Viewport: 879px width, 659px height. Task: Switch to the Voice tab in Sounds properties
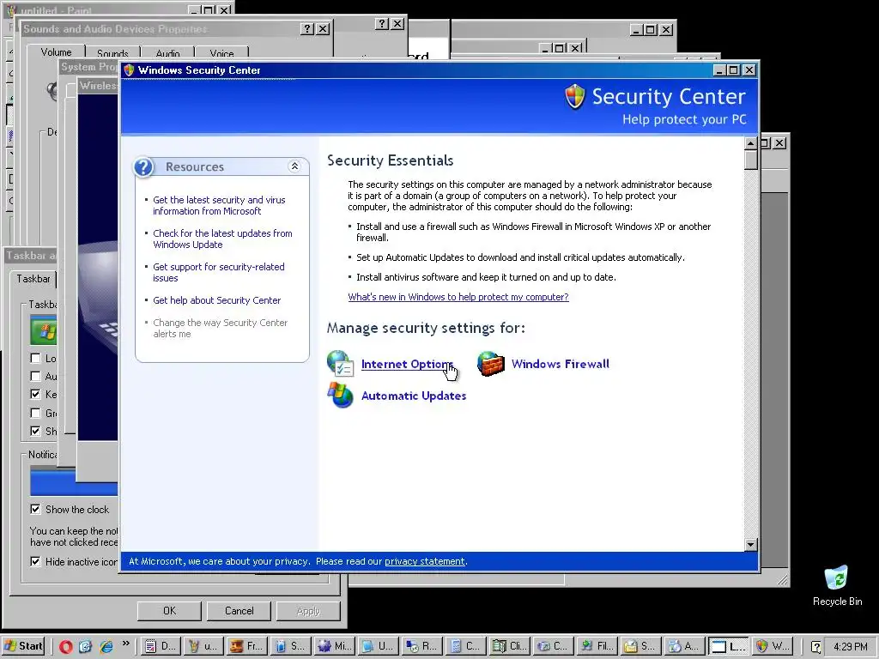pyautogui.click(x=221, y=53)
